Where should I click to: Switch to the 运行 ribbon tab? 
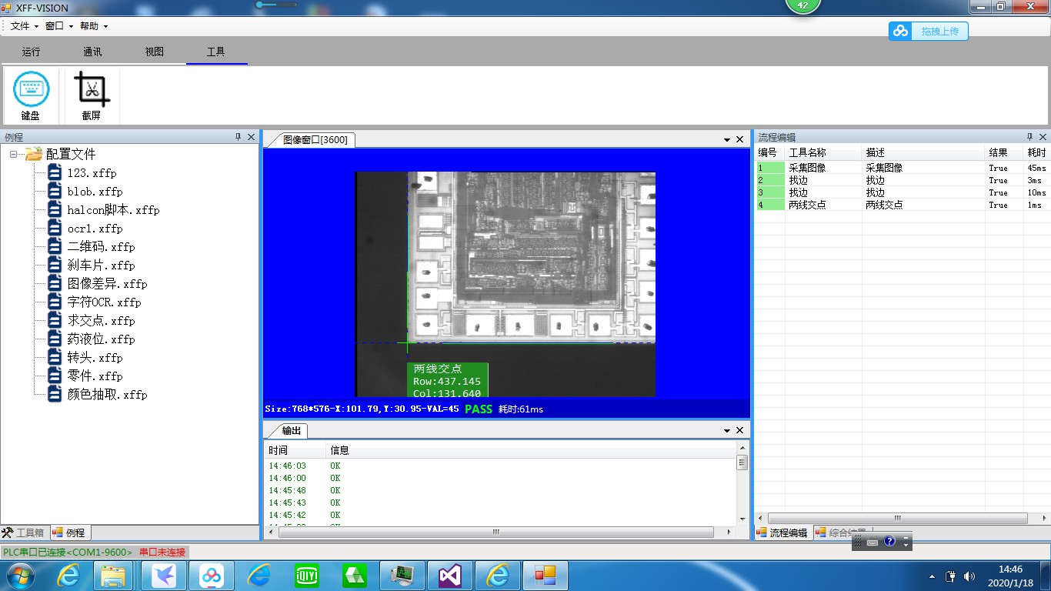(31, 52)
